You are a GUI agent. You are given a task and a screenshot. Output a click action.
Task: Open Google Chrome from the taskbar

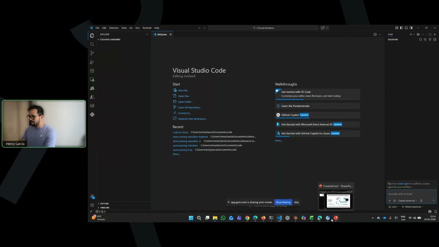tap(247, 218)
